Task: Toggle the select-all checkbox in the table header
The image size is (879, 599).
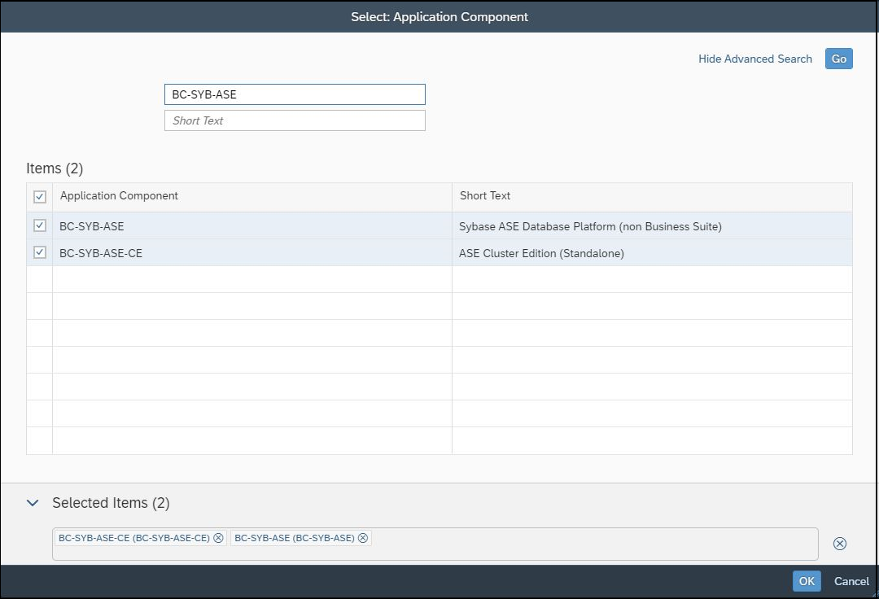Action: tap(40, 196)
